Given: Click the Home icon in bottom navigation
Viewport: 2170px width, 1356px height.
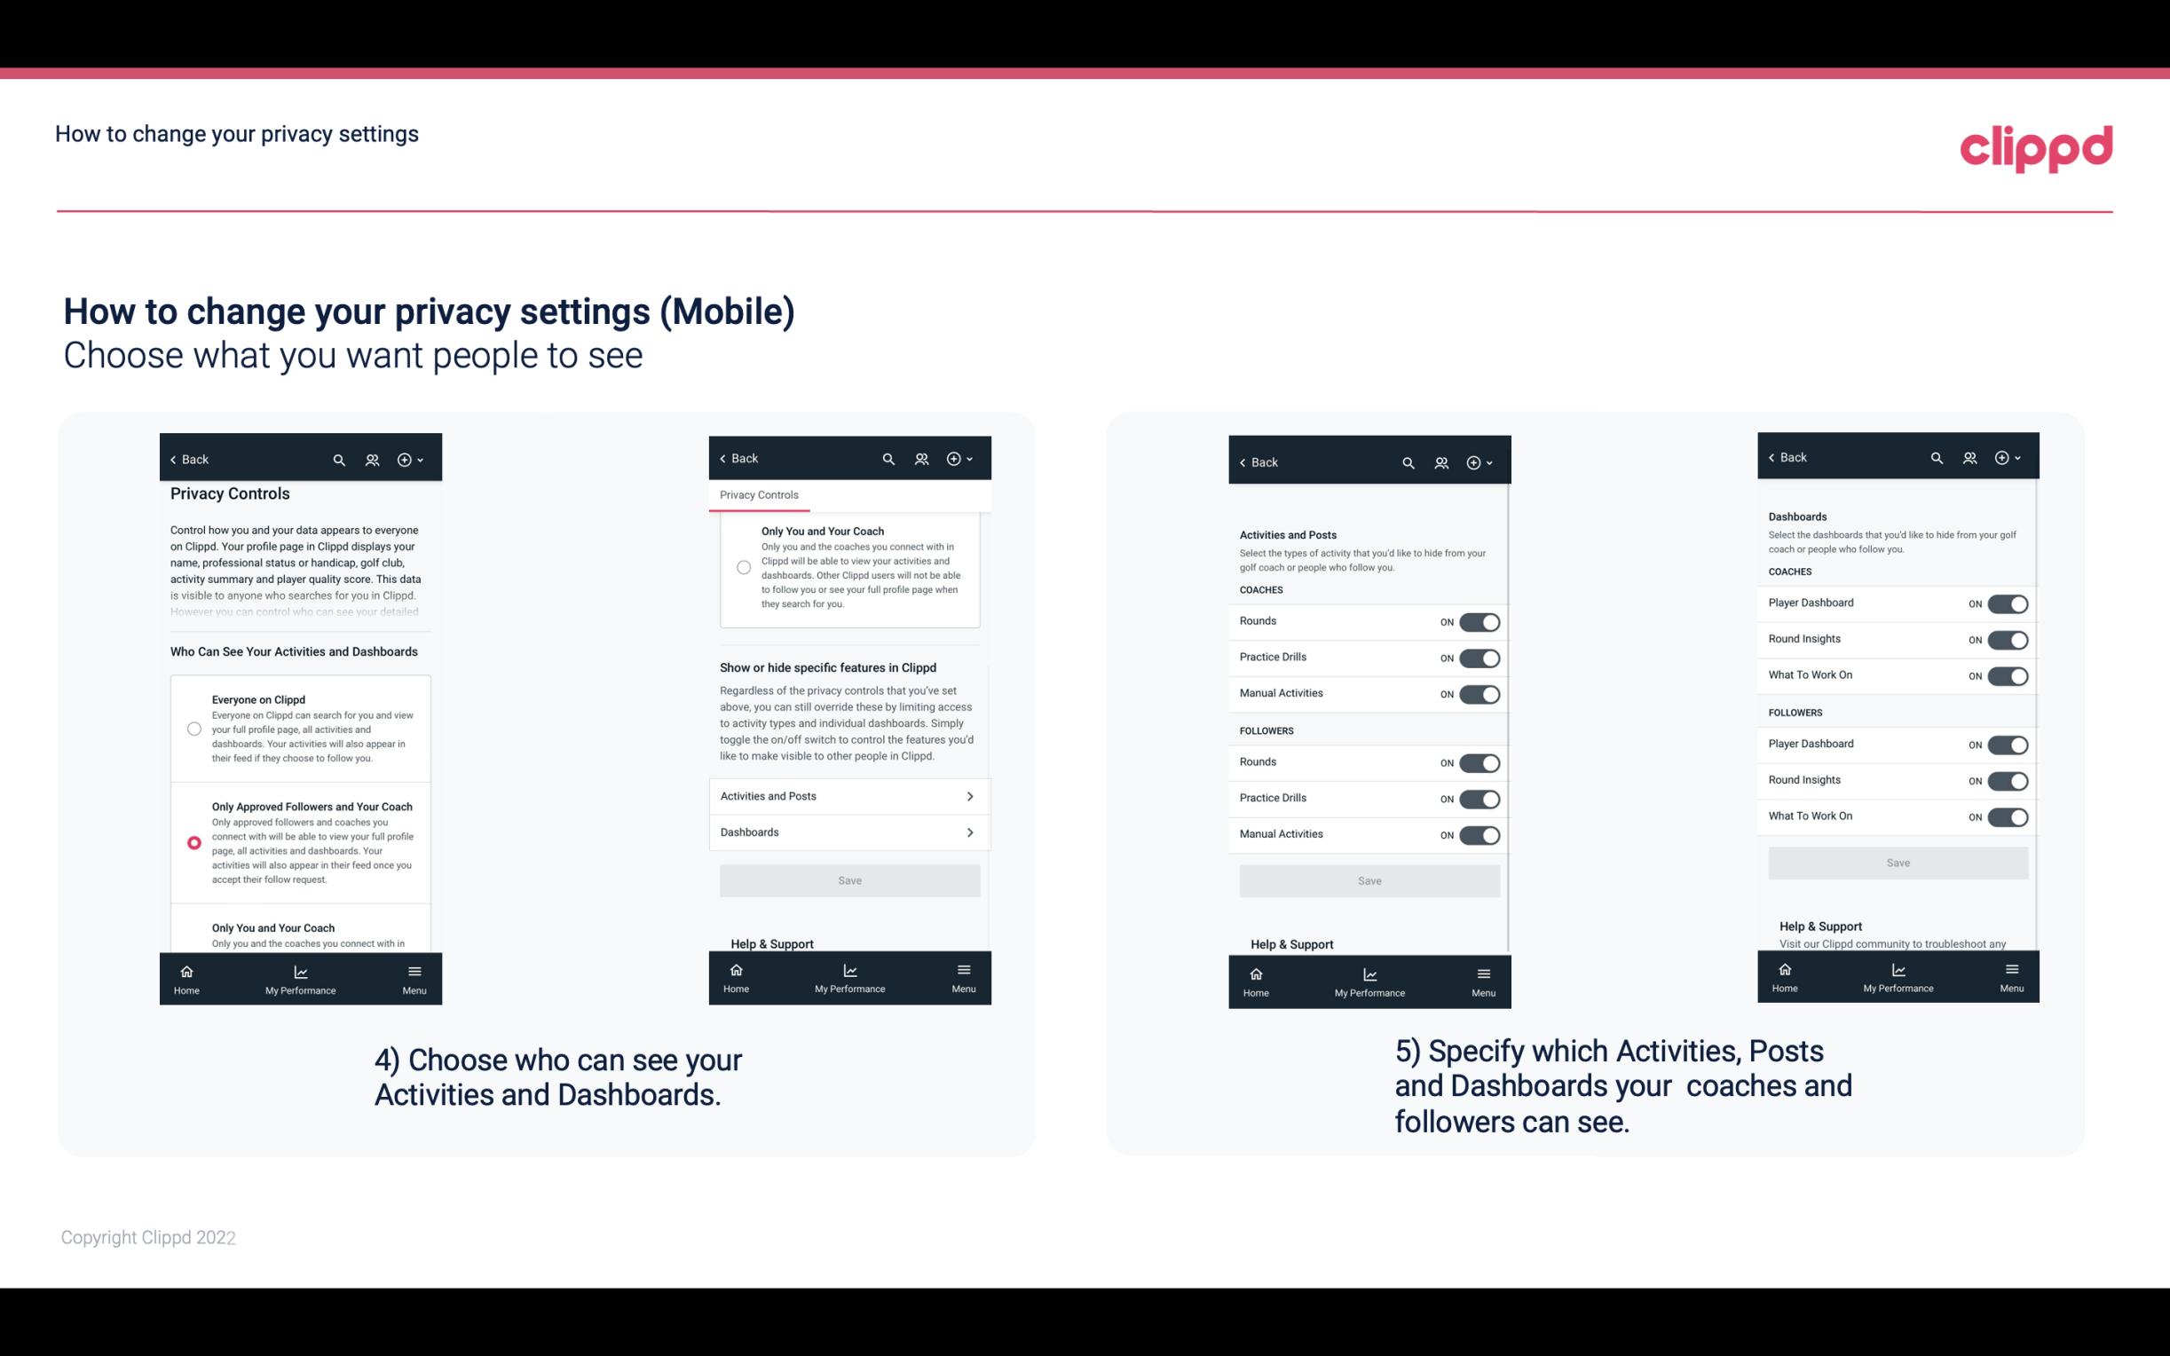Looking at the screenshot, I should coord(185,970).
